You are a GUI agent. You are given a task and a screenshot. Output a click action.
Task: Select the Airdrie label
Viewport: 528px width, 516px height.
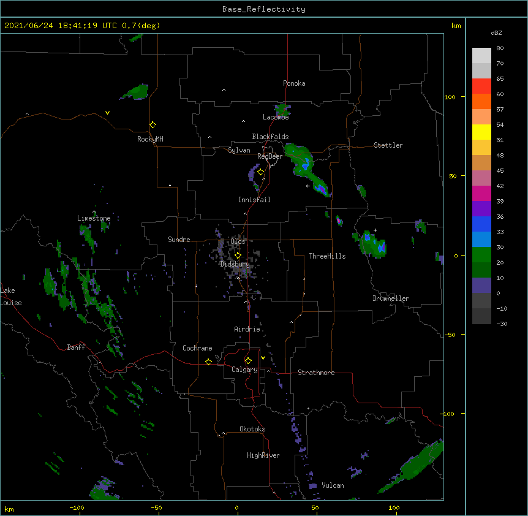tap(247, 329)
